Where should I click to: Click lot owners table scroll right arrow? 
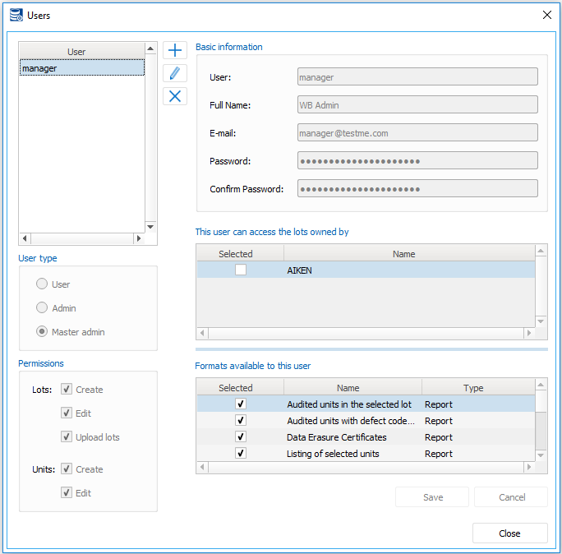coord(529,333)
